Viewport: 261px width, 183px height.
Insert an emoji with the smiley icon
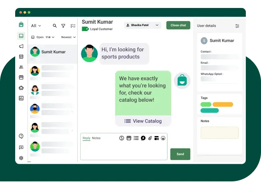[163, 138]
